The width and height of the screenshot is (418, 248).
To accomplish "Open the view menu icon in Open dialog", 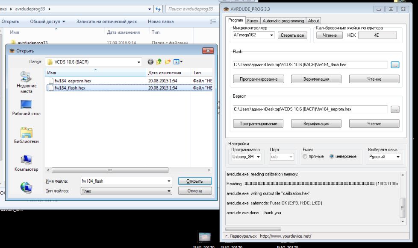I will click(178, 62).
